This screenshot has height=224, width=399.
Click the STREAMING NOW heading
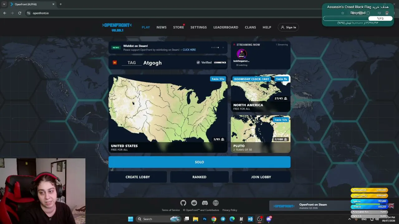pyautogui.click(x=248, y=45)
